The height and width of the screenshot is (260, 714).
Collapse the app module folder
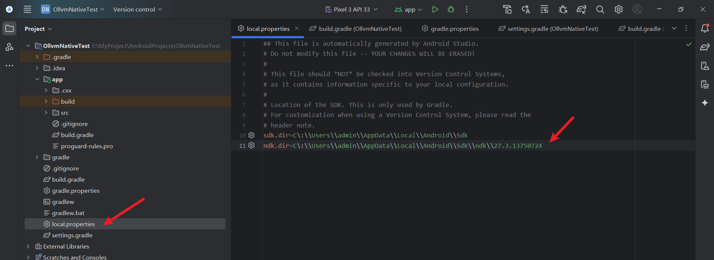point(37,79)
